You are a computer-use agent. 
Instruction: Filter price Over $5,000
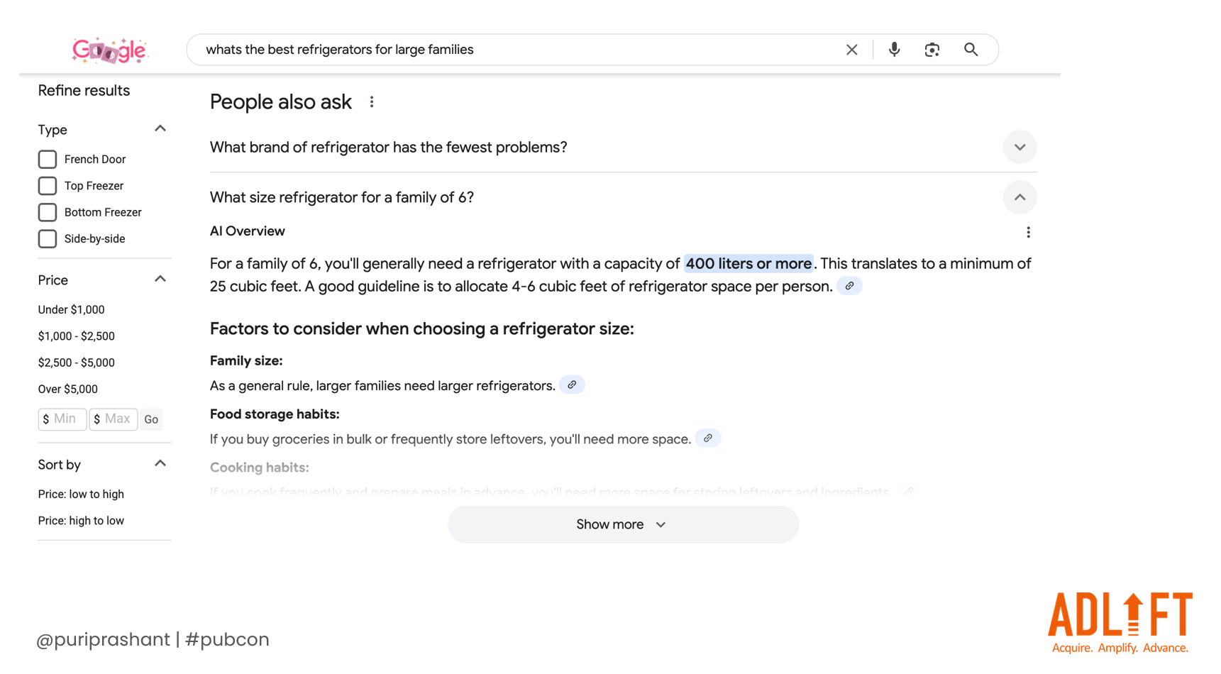click(x=68, y=389)
